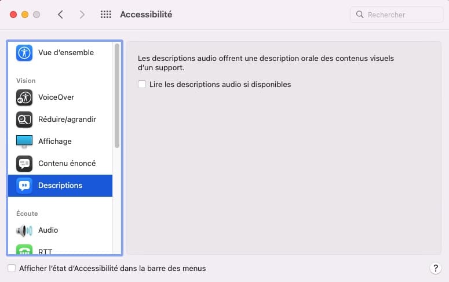Screen dimensions: 449x282
Task: Go back with the left chevron
Action: 60,15
